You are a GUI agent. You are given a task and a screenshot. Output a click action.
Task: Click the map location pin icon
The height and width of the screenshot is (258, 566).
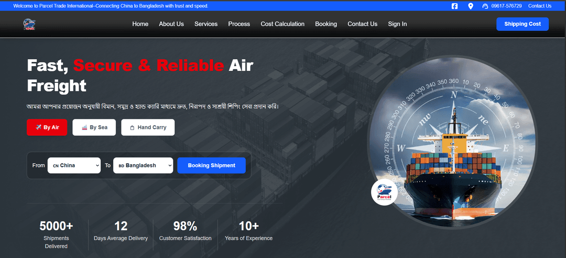point(471,6)
